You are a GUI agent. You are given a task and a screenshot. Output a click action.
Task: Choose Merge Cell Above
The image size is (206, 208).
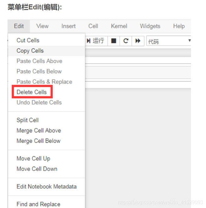pyautogui.click(x=46, y=131)
